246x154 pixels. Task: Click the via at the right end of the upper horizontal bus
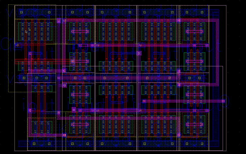point(207,45)
